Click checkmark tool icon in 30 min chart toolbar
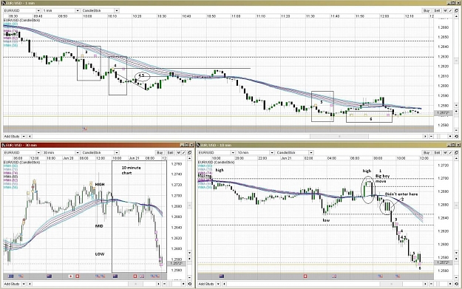Screen dimensions: 462x289 (179, 152)
